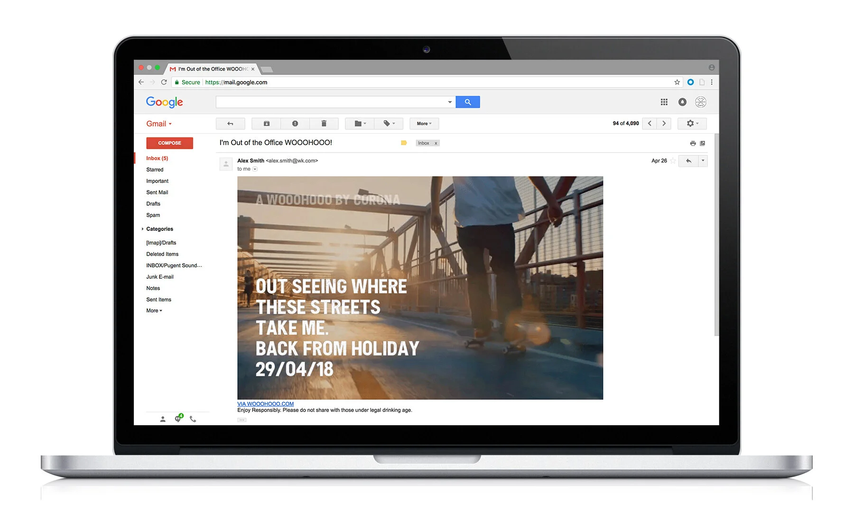Click the browser back arrow

[141, 82]
